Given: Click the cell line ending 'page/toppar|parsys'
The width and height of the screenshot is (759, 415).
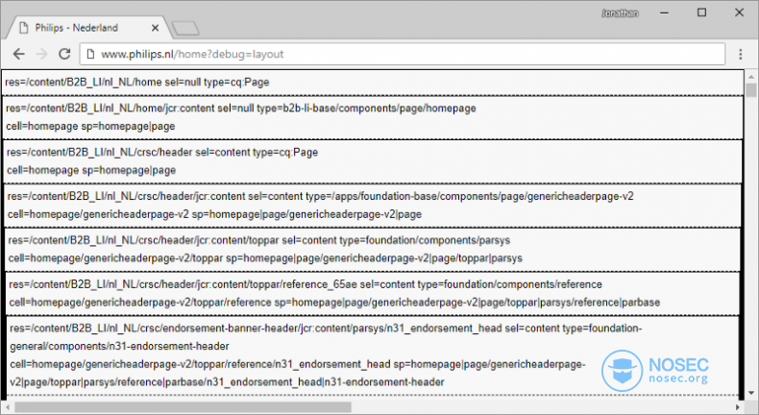Looking at the screenshot, I should click(x=265, y=258).
